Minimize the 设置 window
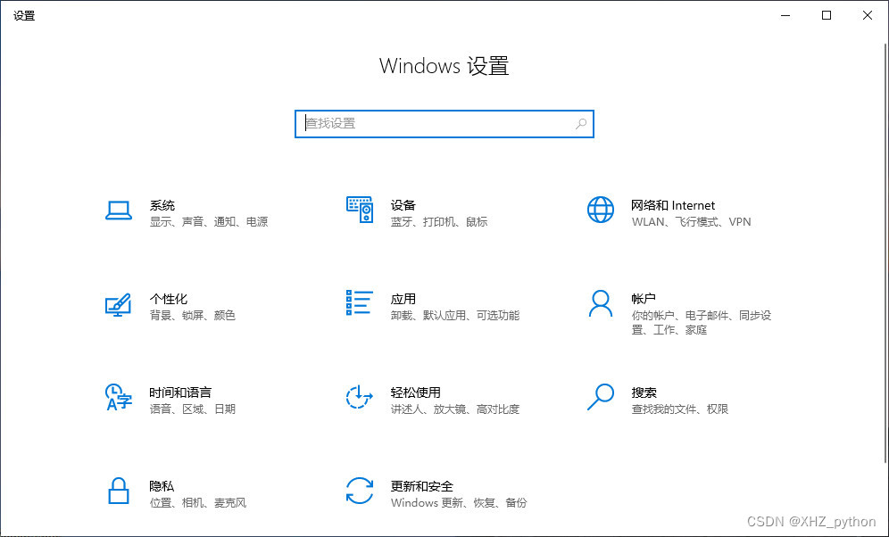The image size is (889, 537). (785, 15)
